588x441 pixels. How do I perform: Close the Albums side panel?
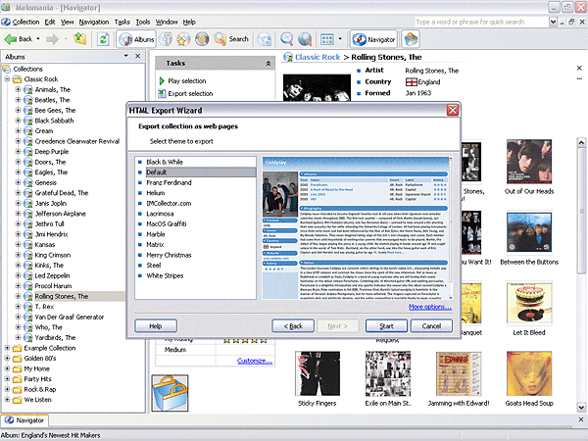pos(137,56)
